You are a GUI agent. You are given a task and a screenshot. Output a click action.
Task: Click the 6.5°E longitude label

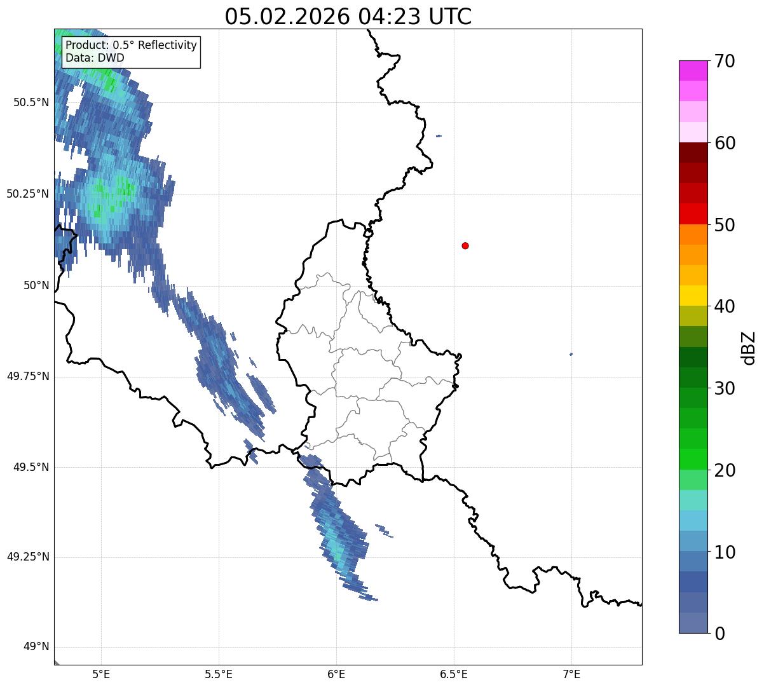click(x=454, y=674)
